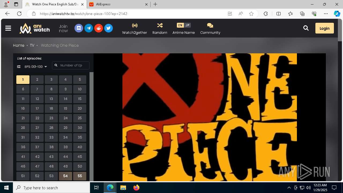
Task: Open Watch2gether
Action: [135, 29]
